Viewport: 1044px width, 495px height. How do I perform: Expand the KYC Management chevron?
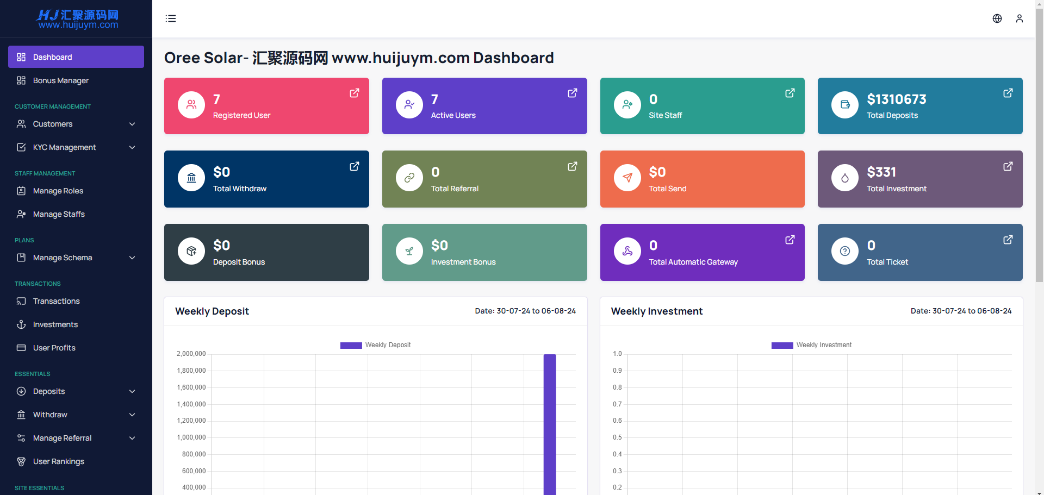pos(132,147)
